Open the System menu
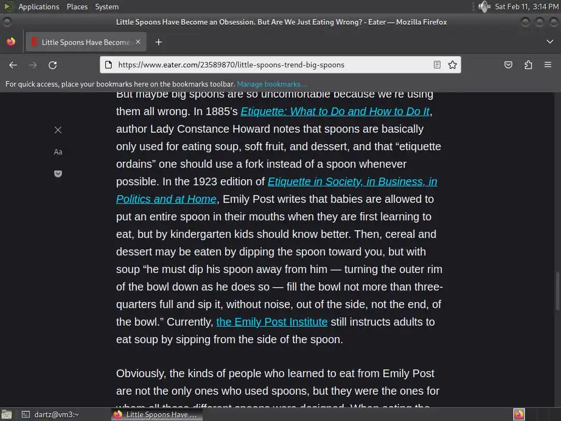This screenshot has height=421, width=561. (x=107, y=7)
